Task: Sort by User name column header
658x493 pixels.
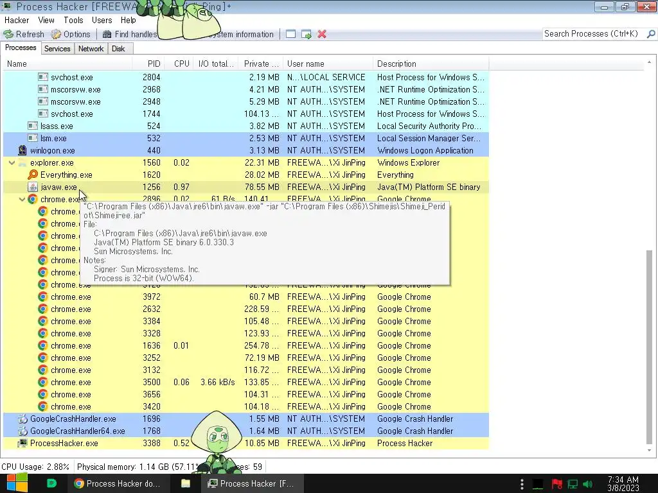Action: 328,64
